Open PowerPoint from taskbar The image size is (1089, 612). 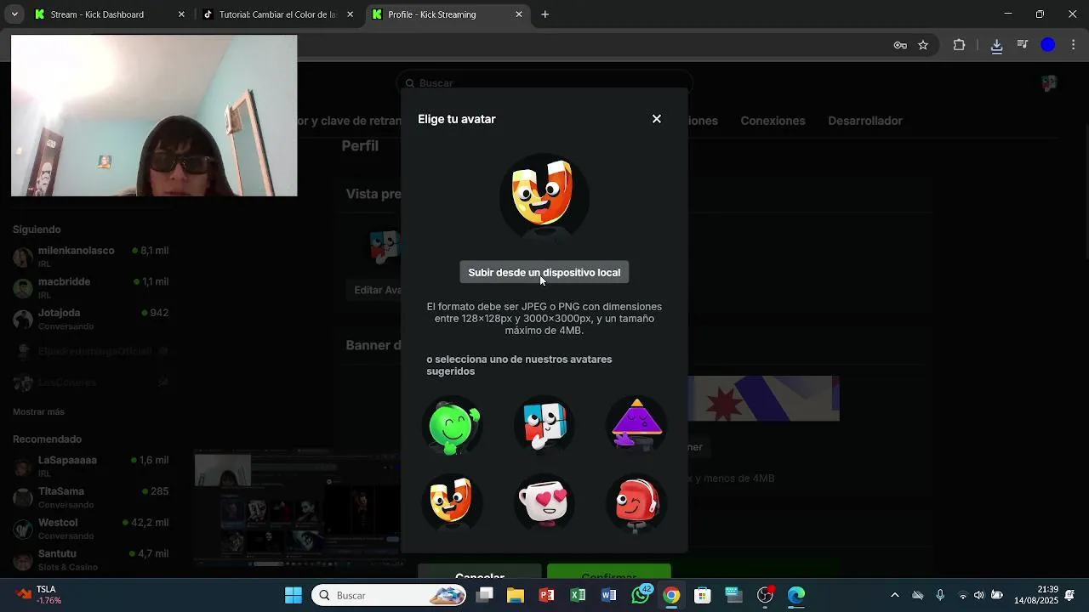(547, 595)
